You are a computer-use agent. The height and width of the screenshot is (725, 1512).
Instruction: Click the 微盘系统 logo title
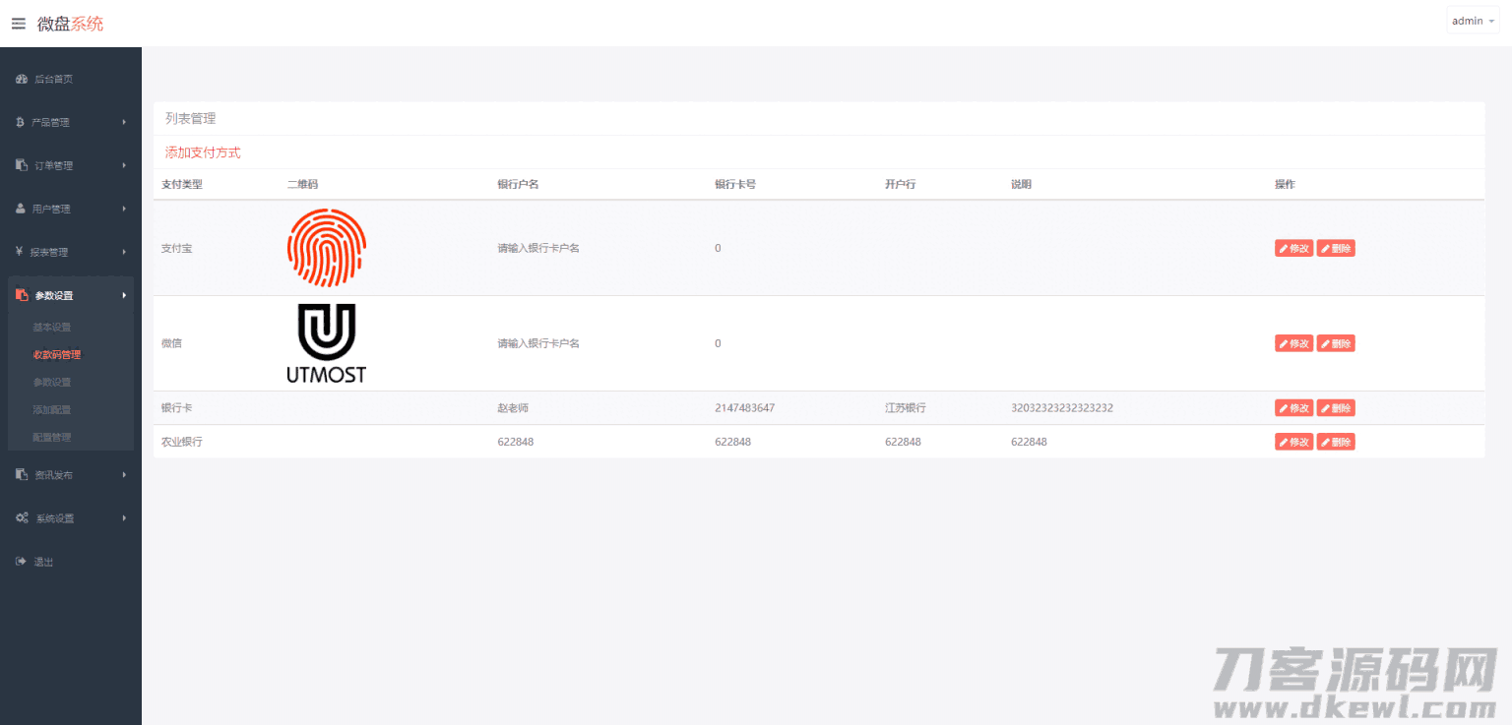tap(70, 24)
